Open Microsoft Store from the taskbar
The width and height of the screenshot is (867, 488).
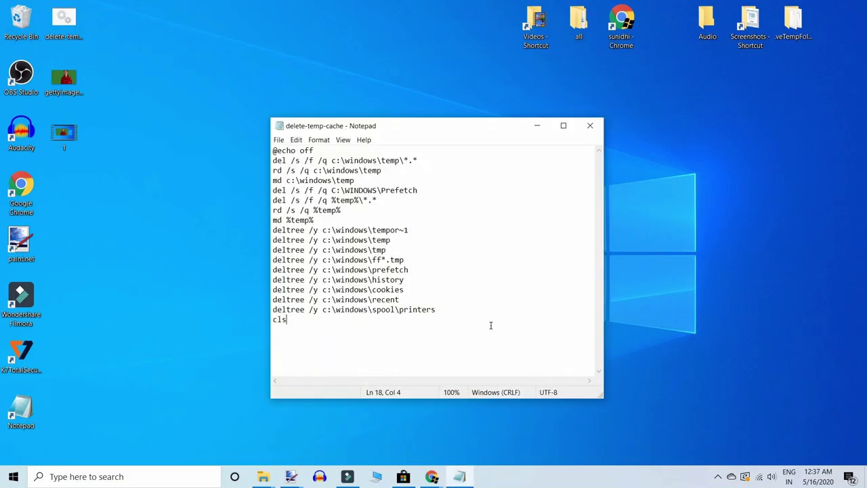403,476
